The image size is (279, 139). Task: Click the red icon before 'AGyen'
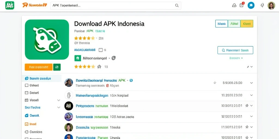[107, 86]
